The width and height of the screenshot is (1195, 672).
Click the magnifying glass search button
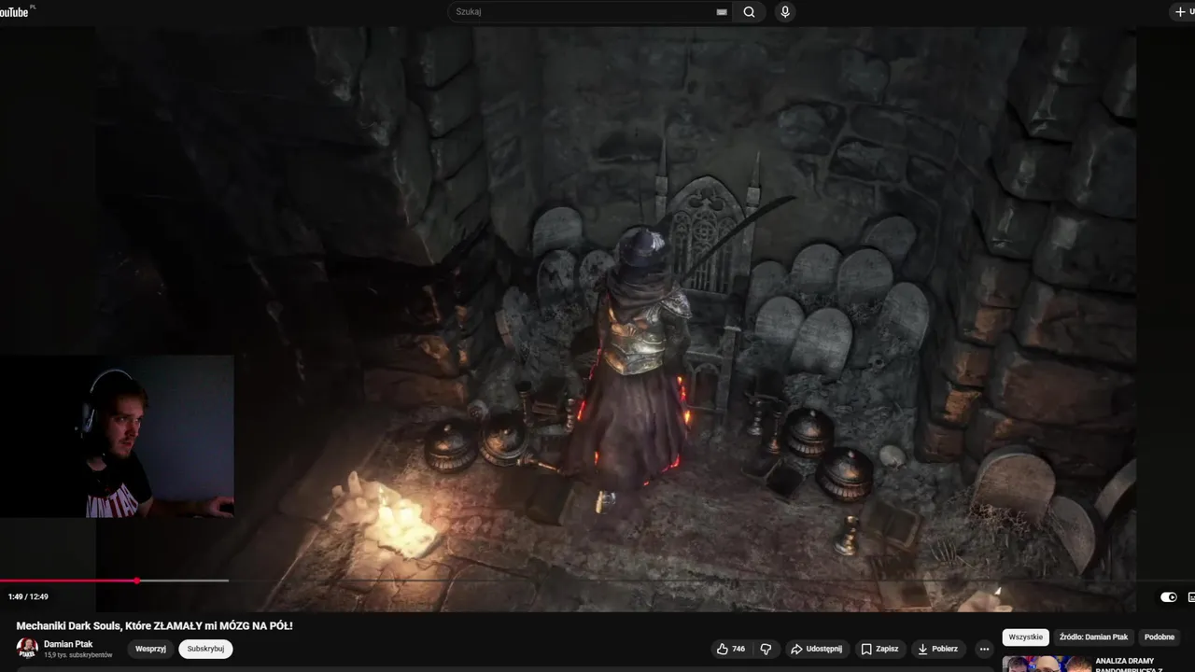point(749,12)
